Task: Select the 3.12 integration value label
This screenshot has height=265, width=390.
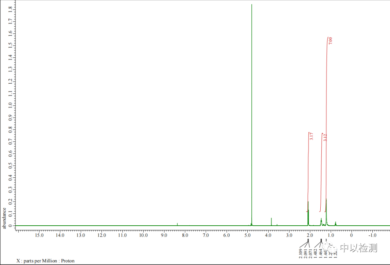Action: pos(325,138)
